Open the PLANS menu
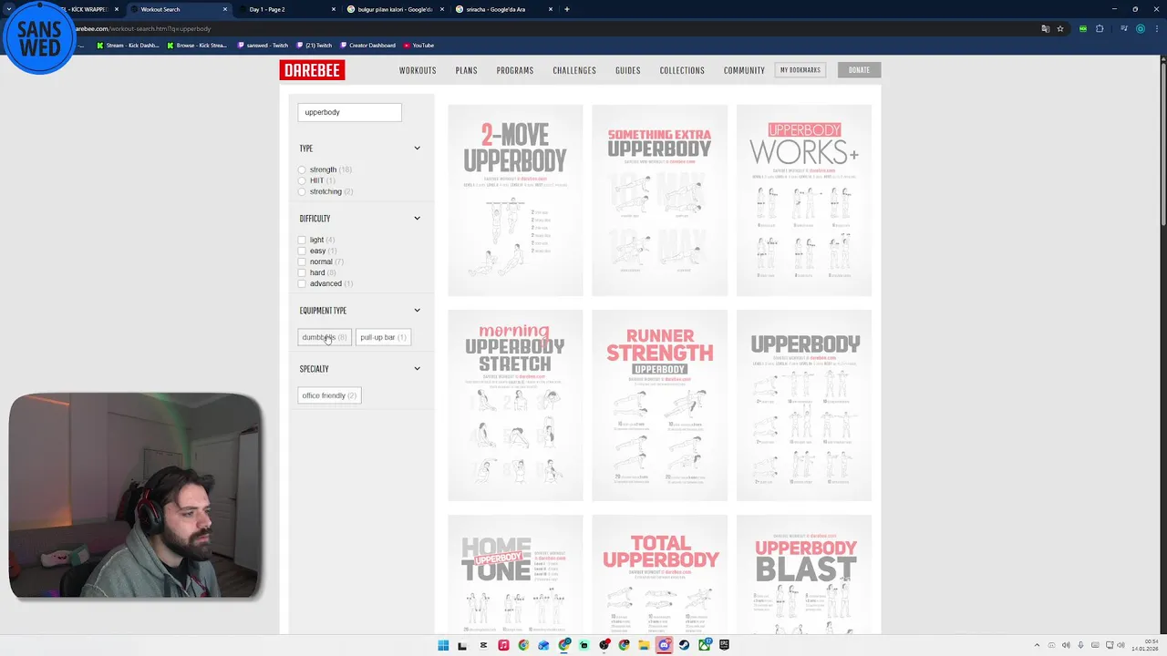The width and height of the screenshot is (1167, 656). tap(466, 70)
